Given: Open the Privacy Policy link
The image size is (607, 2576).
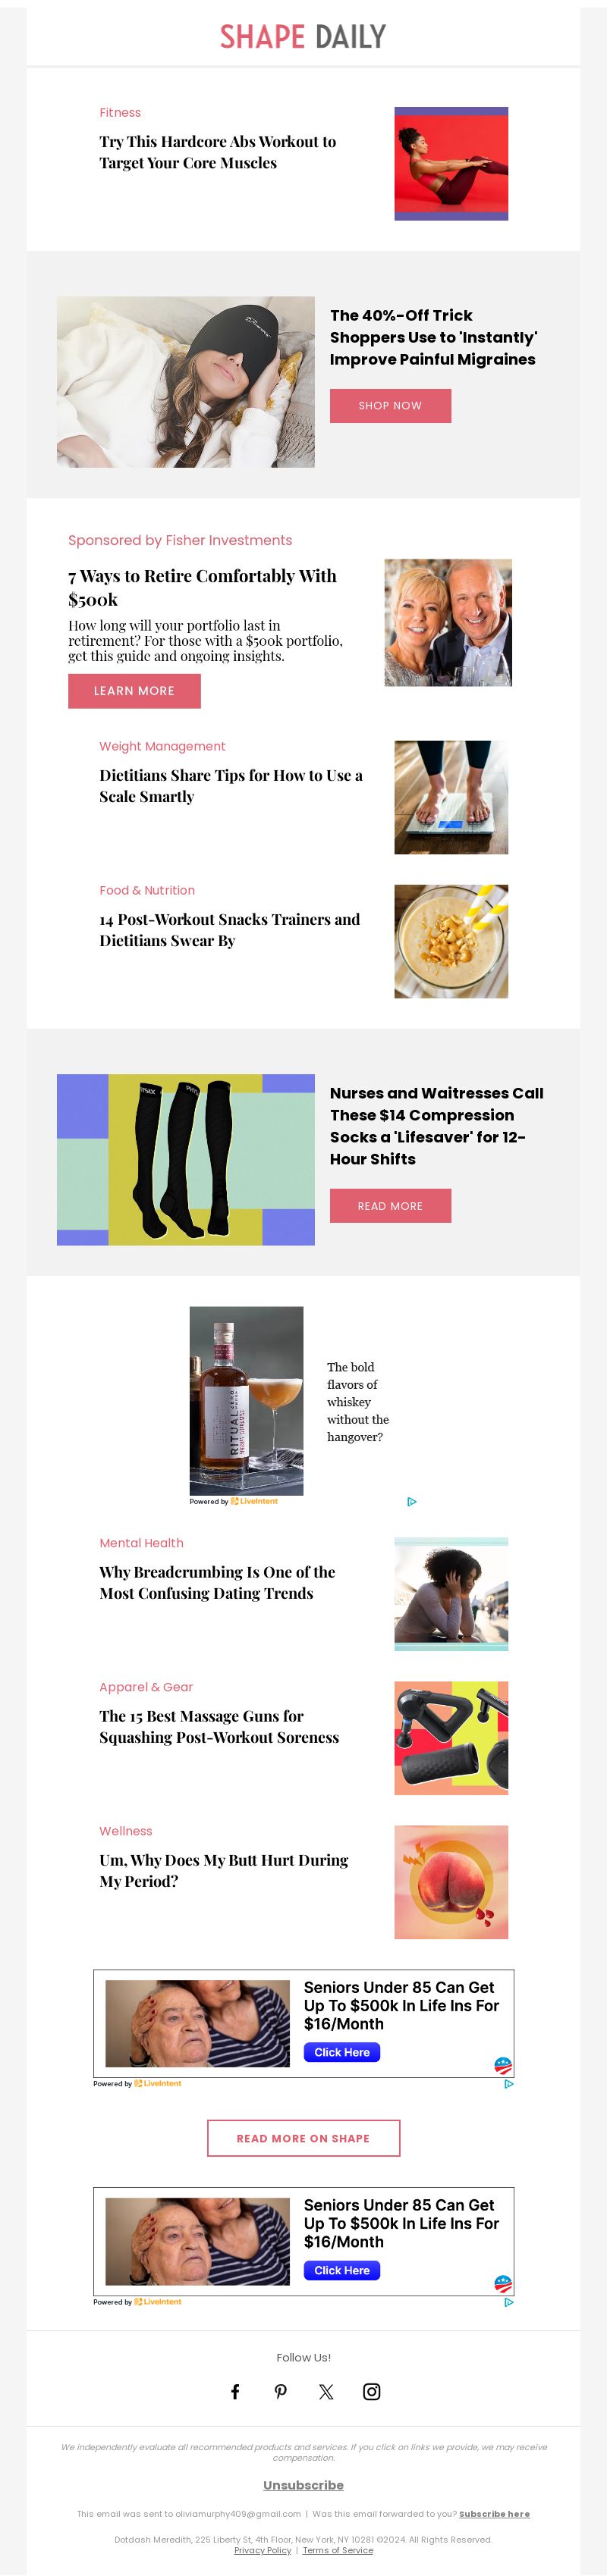Looking at the screenshot, I should coord(263,2550).
